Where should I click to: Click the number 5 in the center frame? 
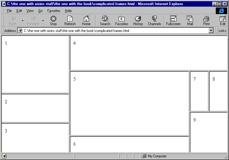pos(75,79)
